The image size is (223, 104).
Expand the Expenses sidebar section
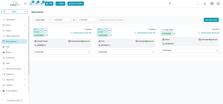14,74
